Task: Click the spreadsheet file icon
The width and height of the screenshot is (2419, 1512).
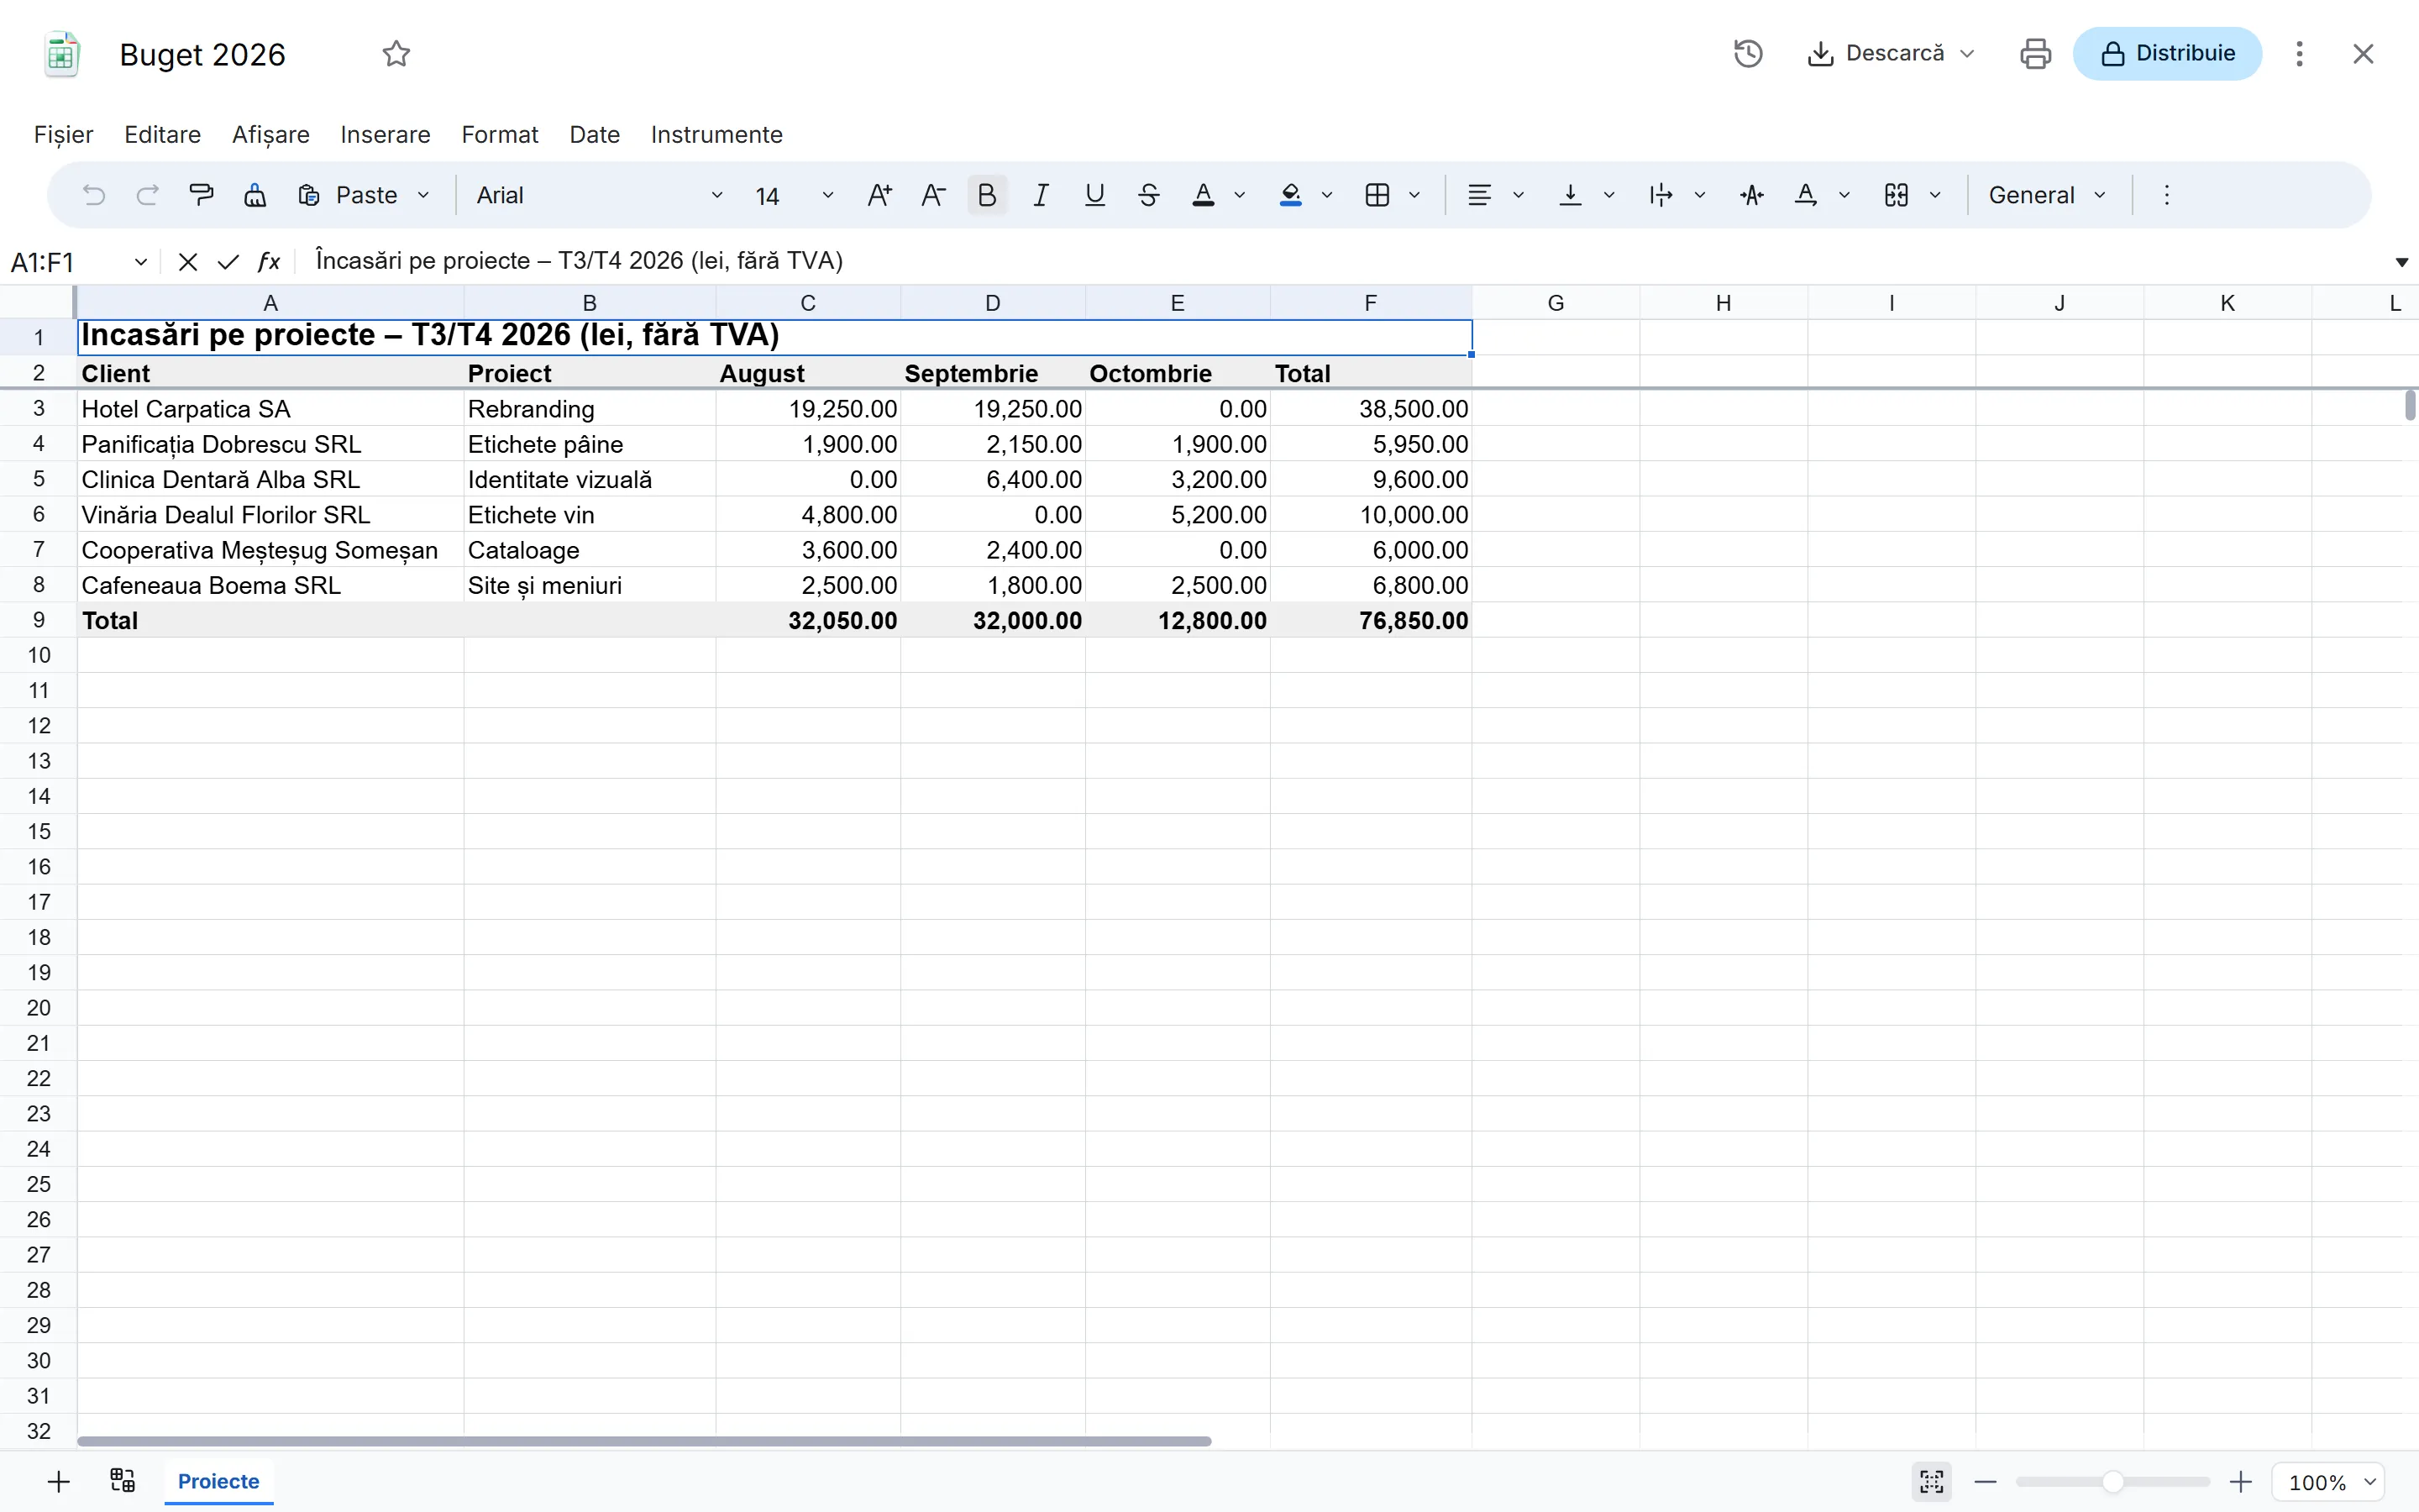Action: coord(62,54)
